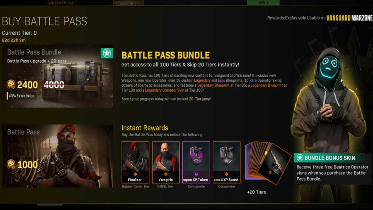The width and height of the screenshot is (373, 210).
Task: Click the green star badge on bundle card
Action: 107,53
